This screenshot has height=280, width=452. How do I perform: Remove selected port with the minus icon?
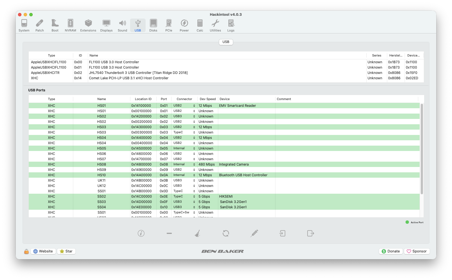[169, 233]
